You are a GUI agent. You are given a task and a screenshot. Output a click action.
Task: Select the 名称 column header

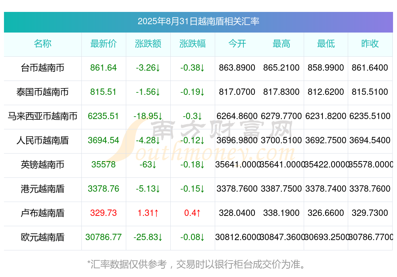(42, 44)
